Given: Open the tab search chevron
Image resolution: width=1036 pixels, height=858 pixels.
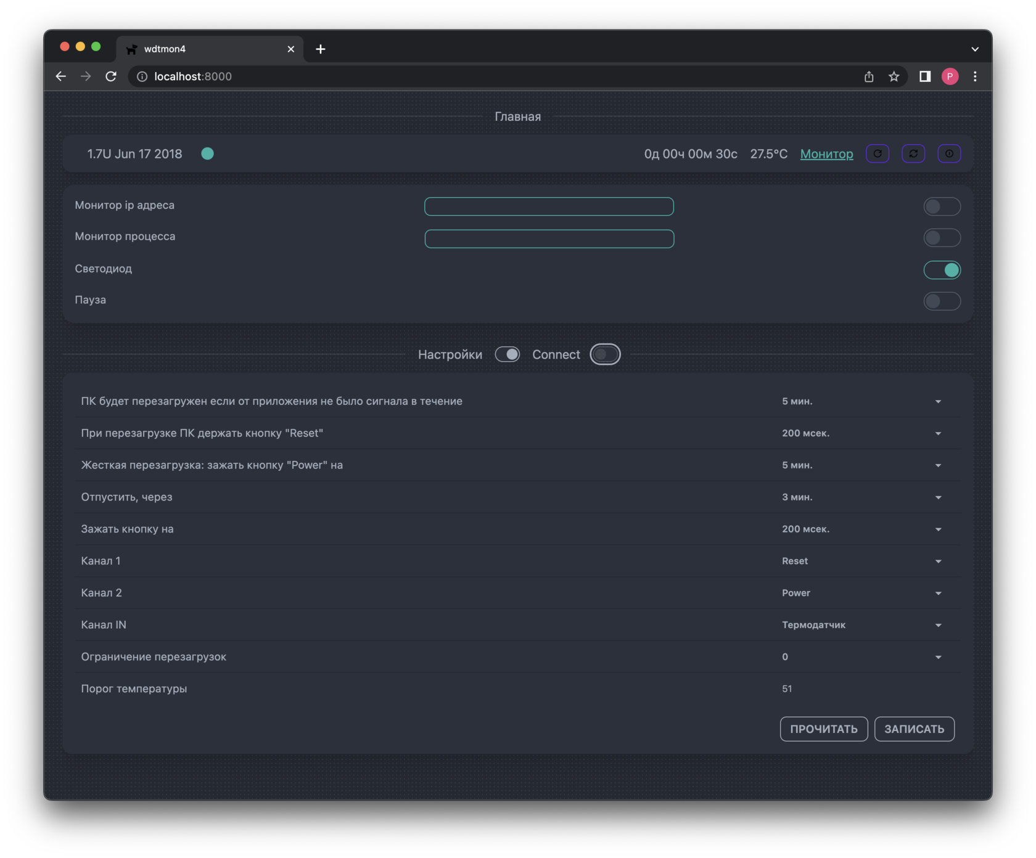Looking at the screenshot, I should [975, 49].
